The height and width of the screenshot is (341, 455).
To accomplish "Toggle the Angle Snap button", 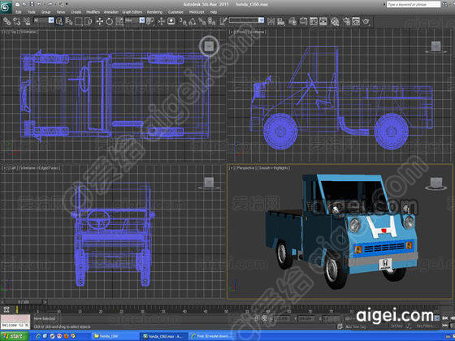I will click(x=193, y=21).
